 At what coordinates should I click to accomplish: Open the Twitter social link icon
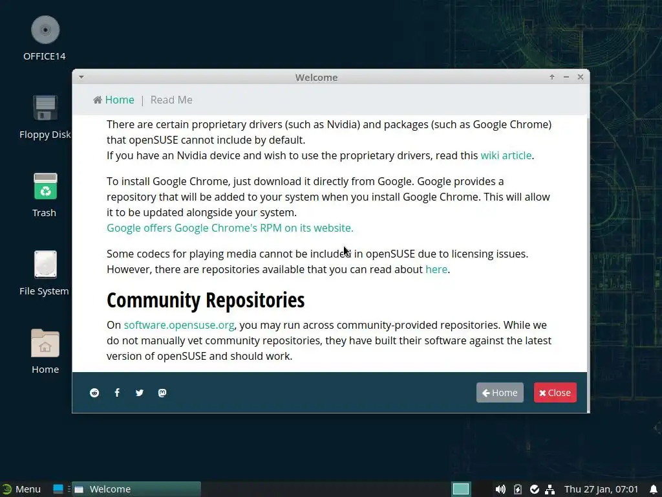pyautogui.click(x=140, y=393)
